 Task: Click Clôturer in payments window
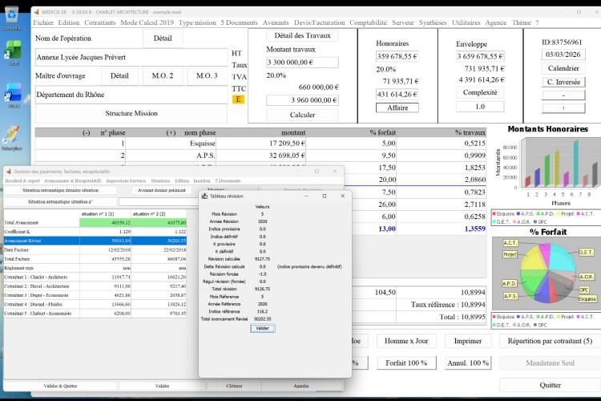[x=234, y=386]
